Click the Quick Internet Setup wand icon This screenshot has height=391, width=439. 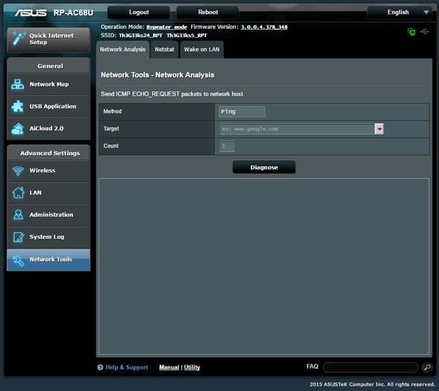click(x=18, y=38)
